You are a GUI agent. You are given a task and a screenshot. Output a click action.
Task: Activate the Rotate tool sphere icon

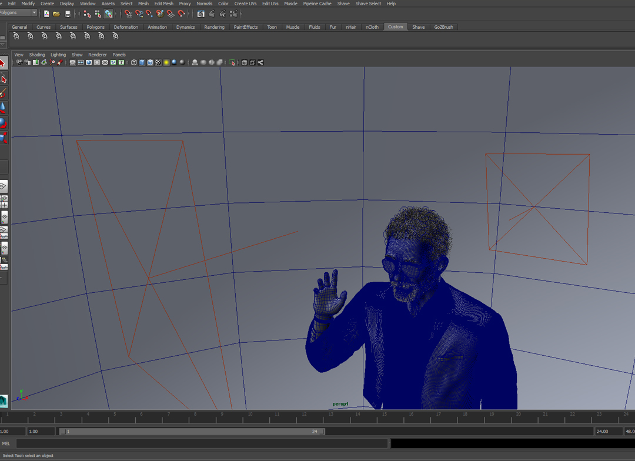(4, 123)
